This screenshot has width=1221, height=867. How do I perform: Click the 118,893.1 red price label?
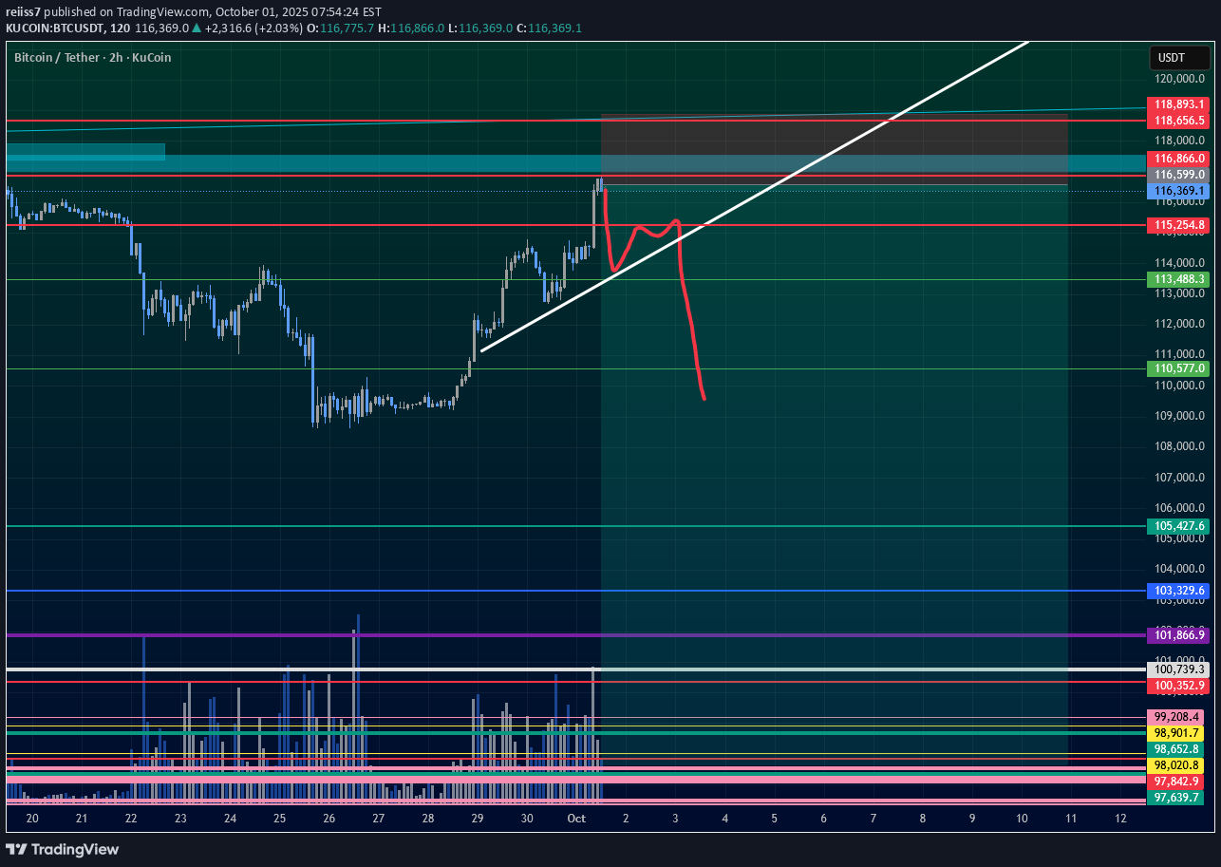1177,104
